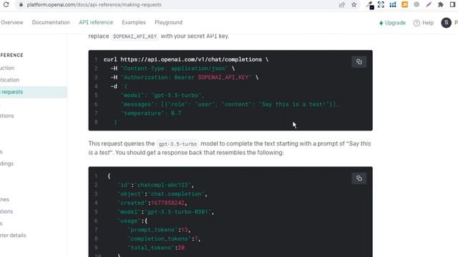The width and height of the screenshot is (458, 257).
Task: Click the "created":1677858242 response line
Action: tap(152, 203)
